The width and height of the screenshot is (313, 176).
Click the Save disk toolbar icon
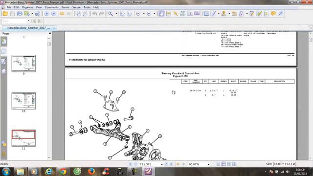[x=12, y=14]
